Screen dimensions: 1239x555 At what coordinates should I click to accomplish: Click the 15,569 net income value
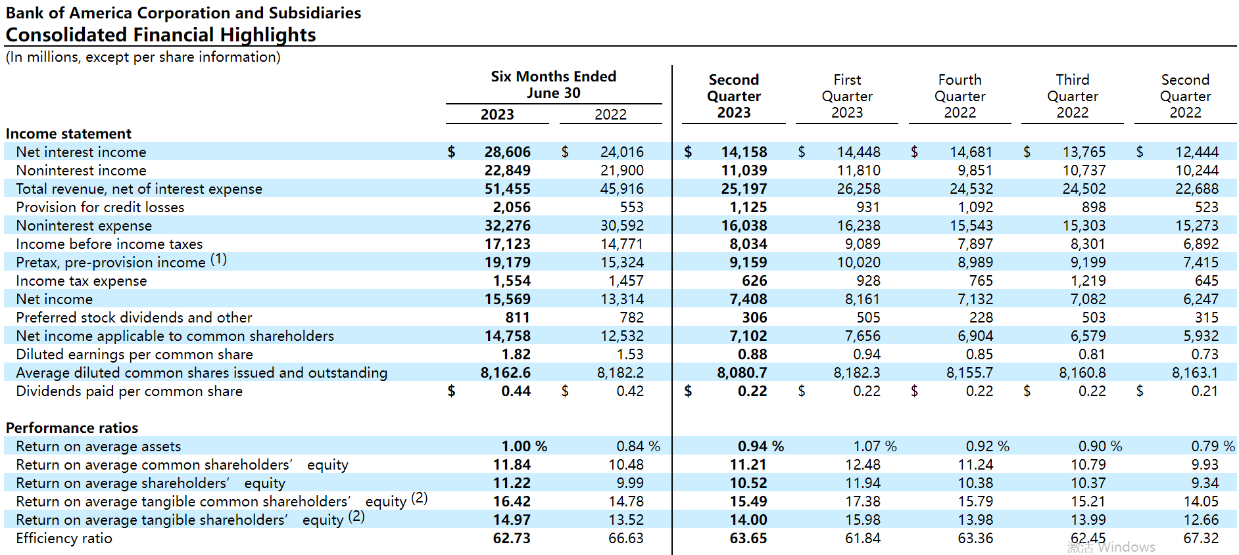507,299
